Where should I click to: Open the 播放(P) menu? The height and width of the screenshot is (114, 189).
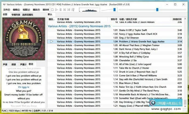(x=36, y=10)
